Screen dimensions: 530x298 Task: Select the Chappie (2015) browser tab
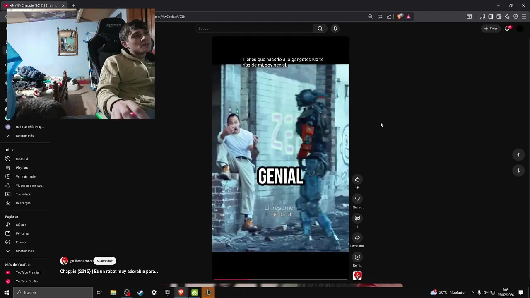[x=34, y=5]
